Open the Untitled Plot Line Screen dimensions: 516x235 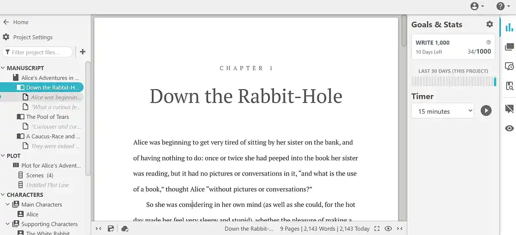pyautogui.click(x=43, y=185)
